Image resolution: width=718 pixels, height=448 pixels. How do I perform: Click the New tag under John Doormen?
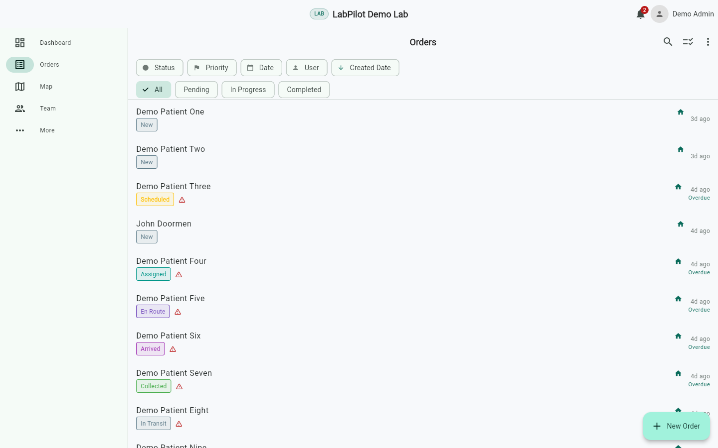(x=147, y=237)
